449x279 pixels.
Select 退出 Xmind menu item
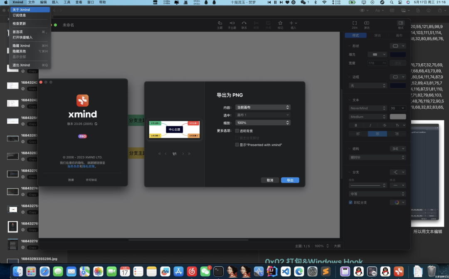coord(30,65)
